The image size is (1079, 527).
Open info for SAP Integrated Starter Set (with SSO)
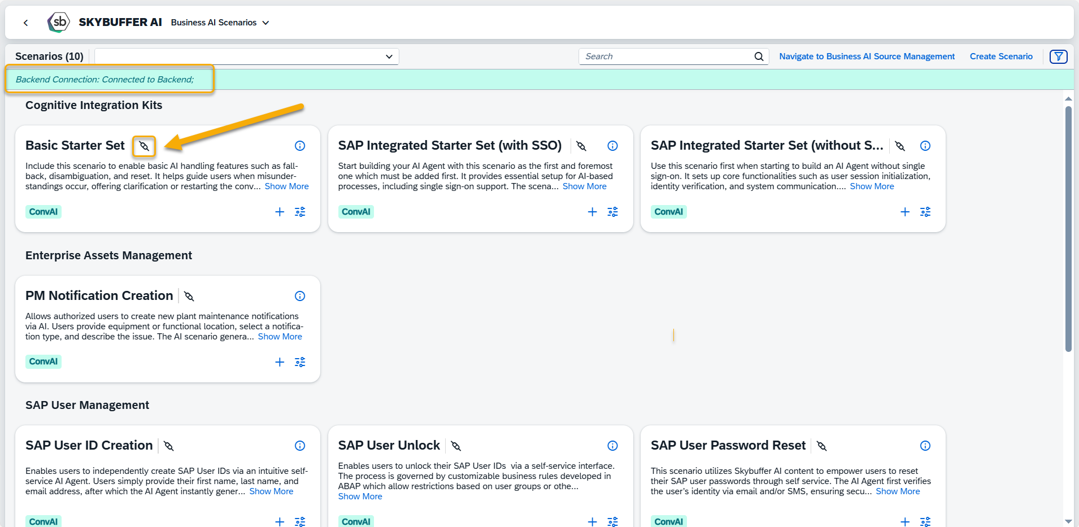click(x=612, y=146)
